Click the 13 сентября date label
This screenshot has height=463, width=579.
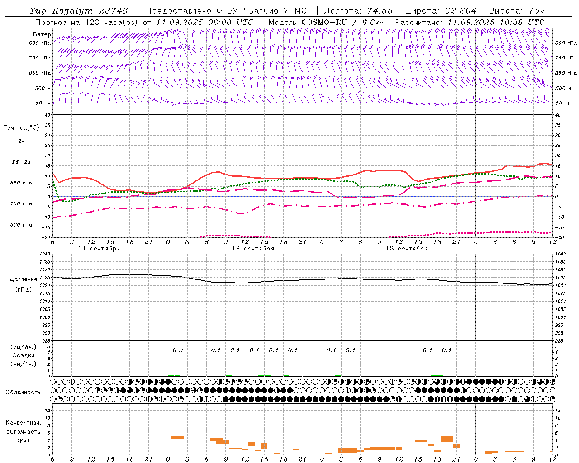click(x=407, y=249)
